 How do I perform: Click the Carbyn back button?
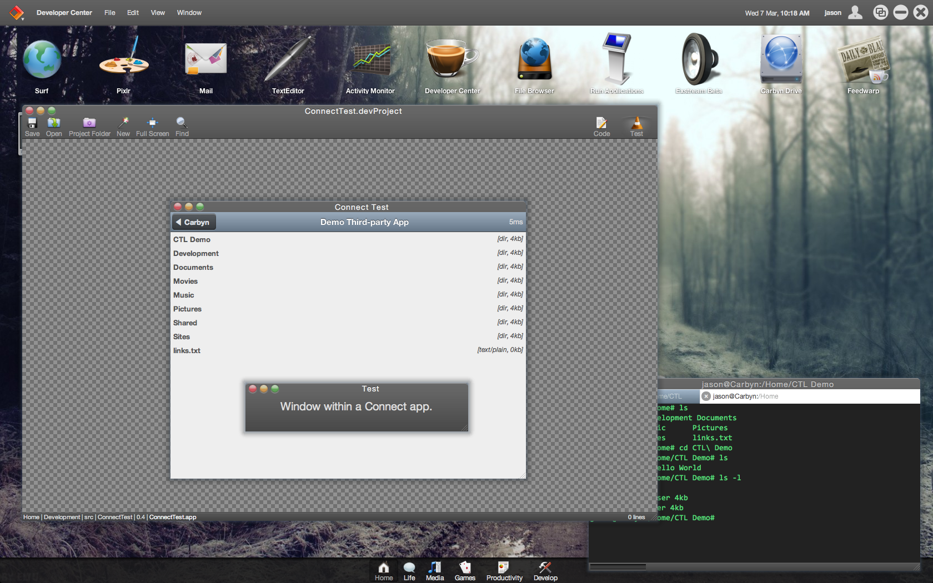(193, 222)
